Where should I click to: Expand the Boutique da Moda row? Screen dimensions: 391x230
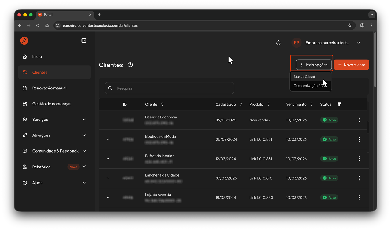(108, 139)
